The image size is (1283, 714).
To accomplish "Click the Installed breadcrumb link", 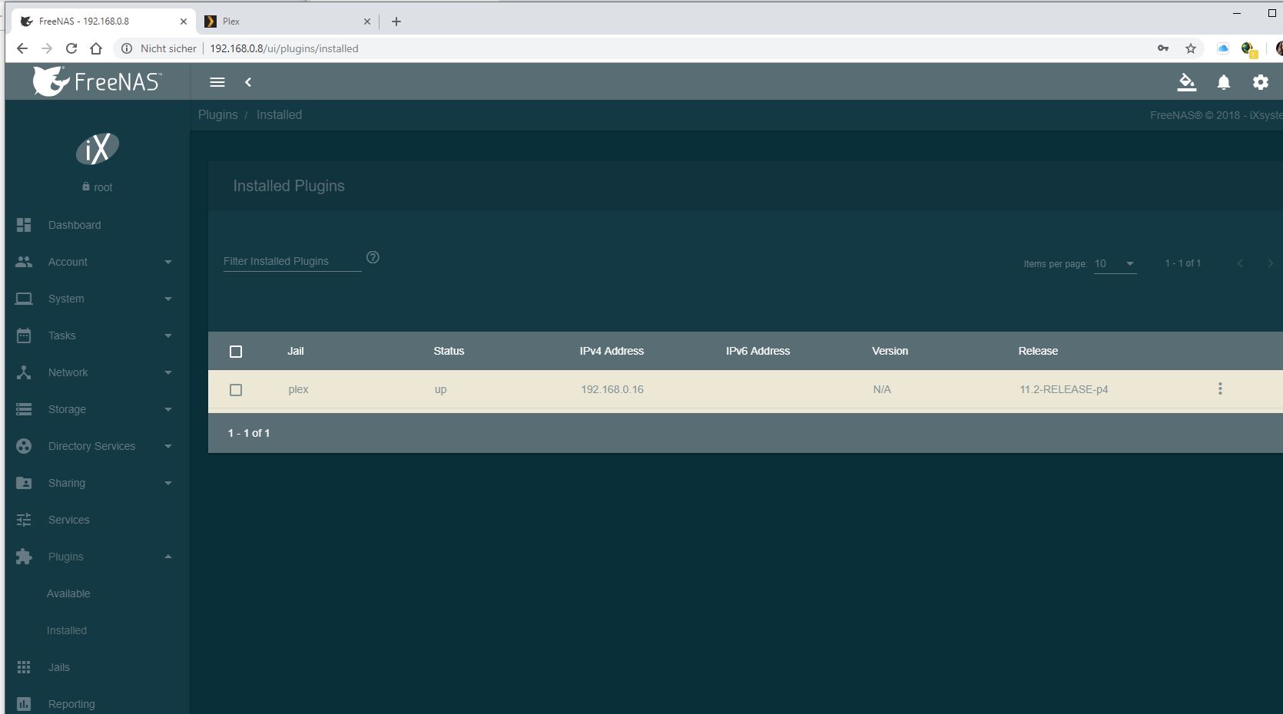I will (x=279, y=114).
